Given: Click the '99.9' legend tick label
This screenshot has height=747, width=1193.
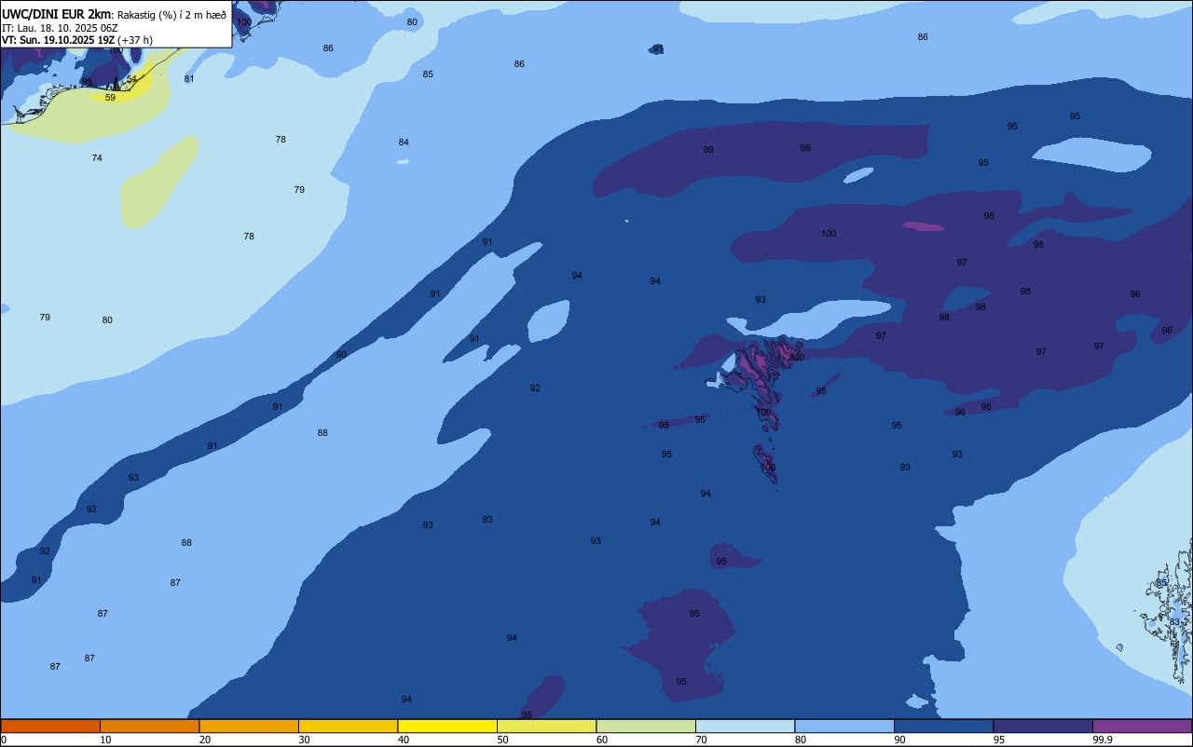Looking at the screenshot, I should [1103, 740].
